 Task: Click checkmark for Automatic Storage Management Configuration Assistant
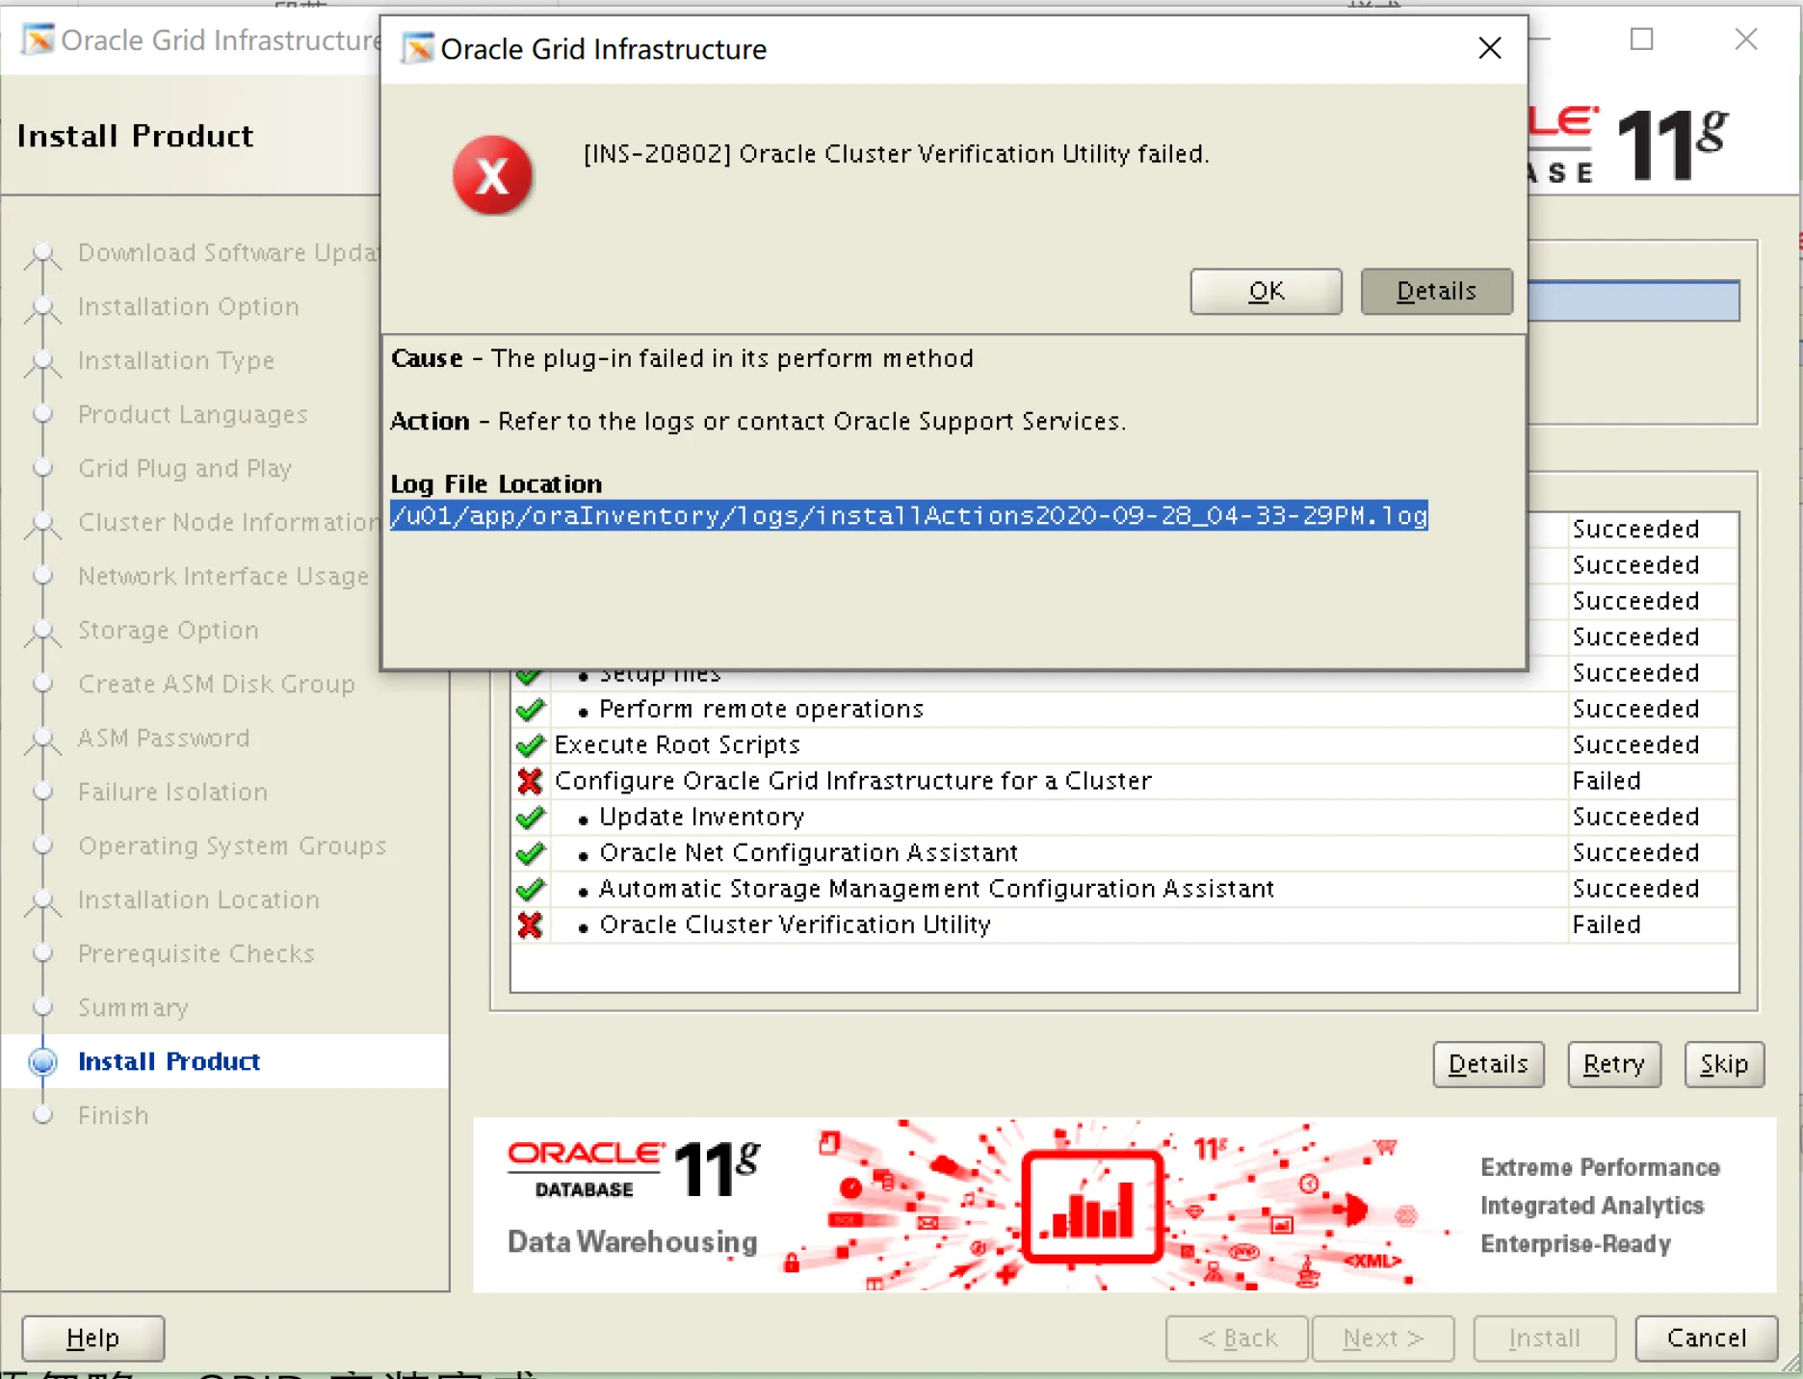530,889
